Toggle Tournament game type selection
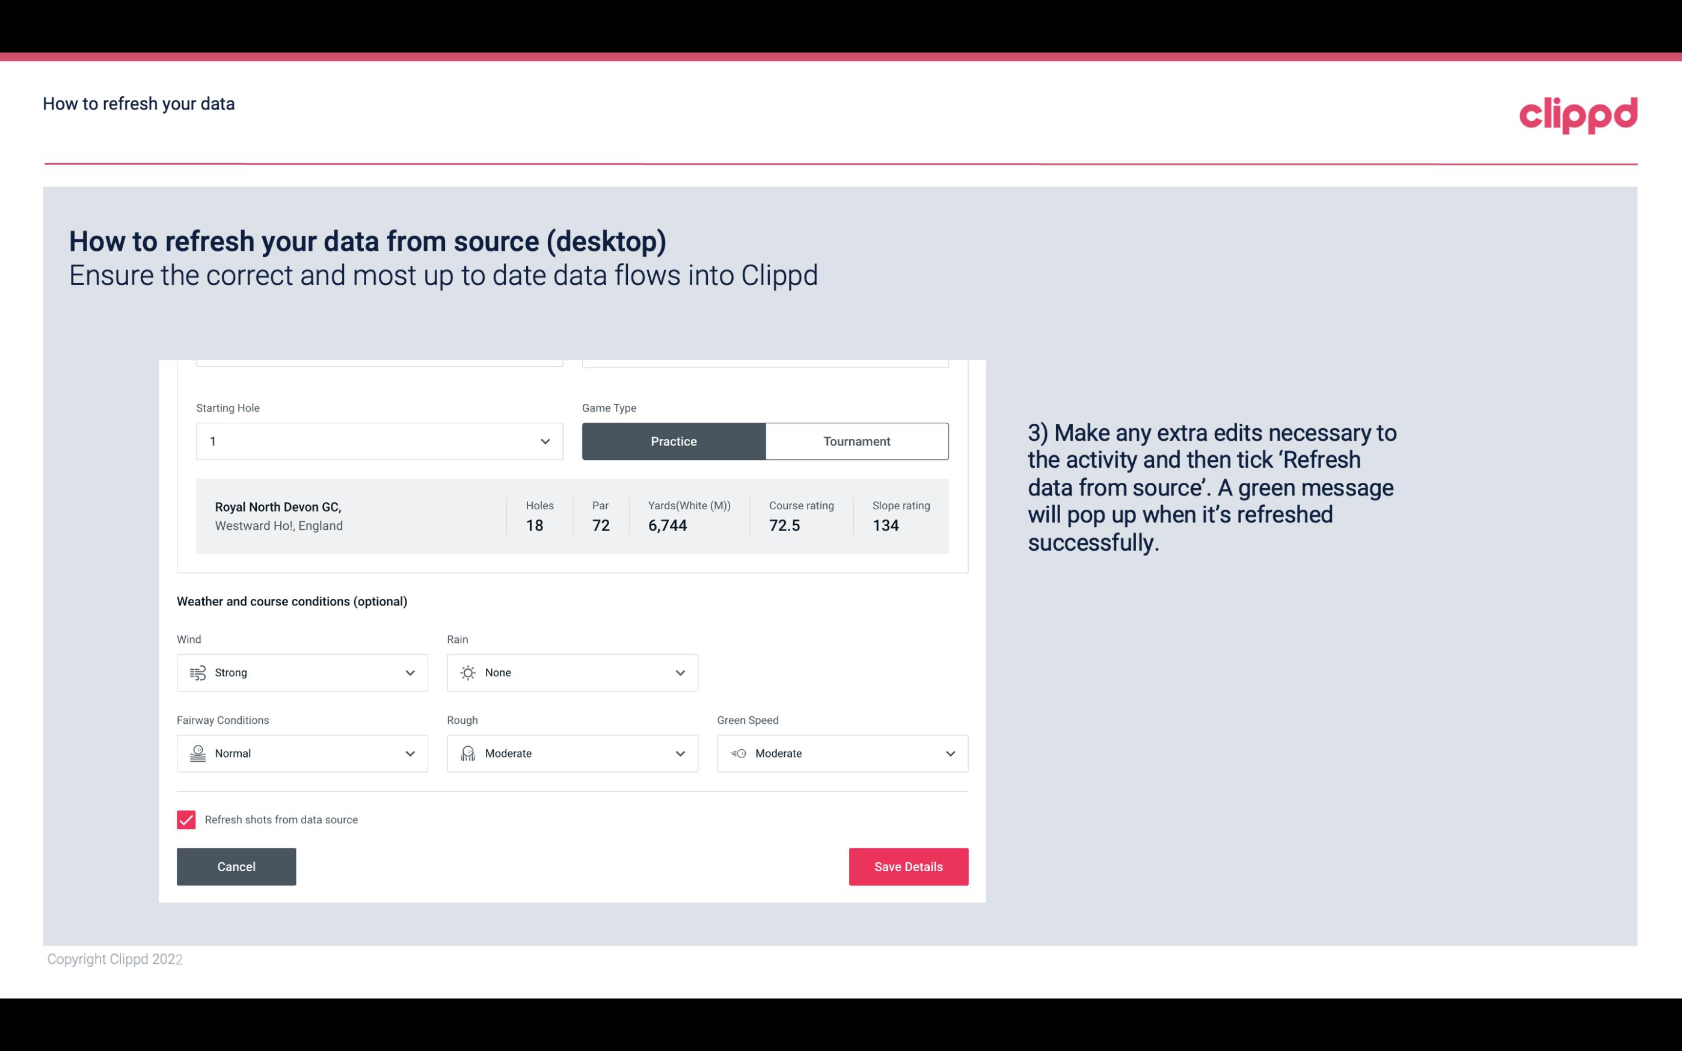Image resolution: width=1682 pixels, height=1051 pixels. click(856, 441)
